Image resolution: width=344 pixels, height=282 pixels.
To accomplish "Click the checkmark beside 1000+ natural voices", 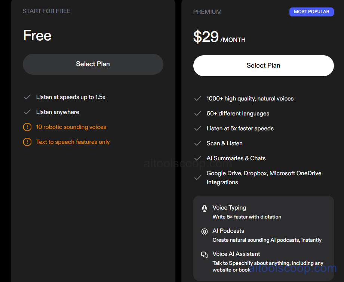I will click(198, 99).
